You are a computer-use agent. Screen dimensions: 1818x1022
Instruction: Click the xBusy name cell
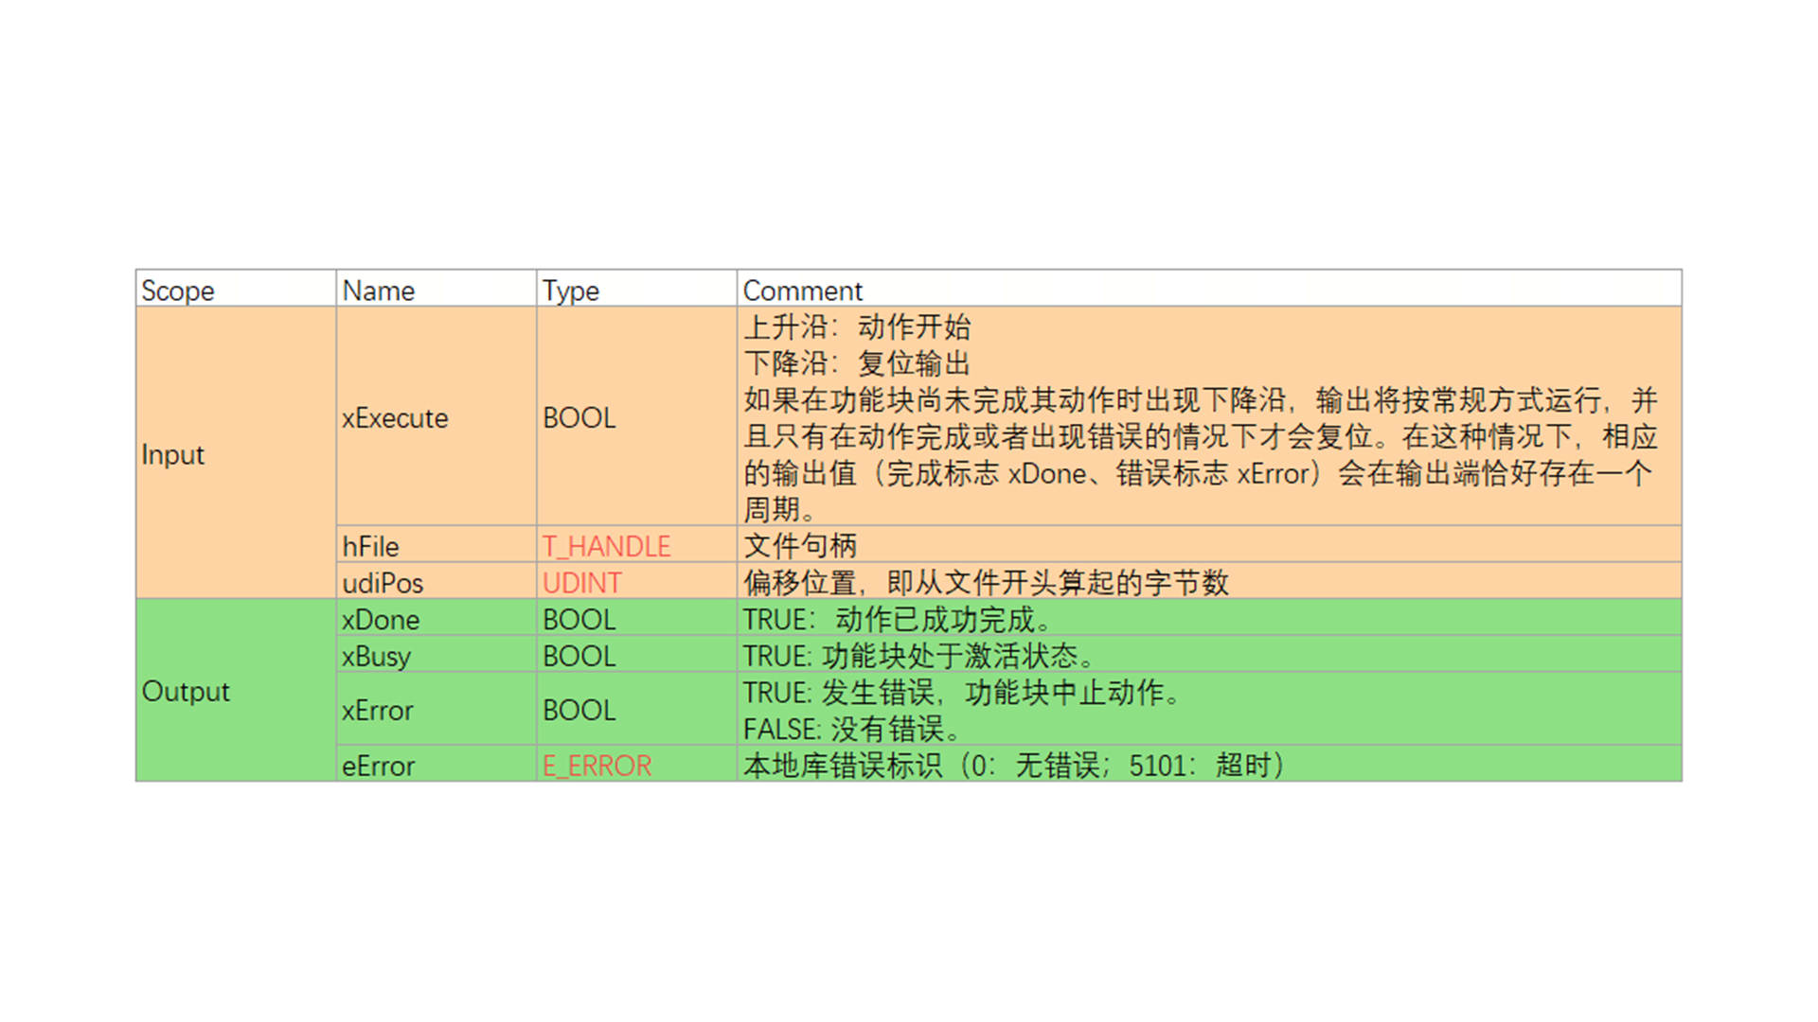tap(376, 656)
